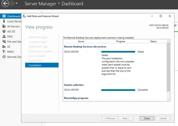Click the Progress column header

[121, 41]
